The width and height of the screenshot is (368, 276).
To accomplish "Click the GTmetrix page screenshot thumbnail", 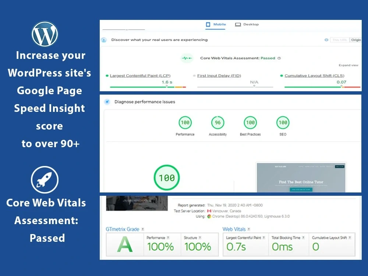I will pyautogui.click(x=137, y=203).
